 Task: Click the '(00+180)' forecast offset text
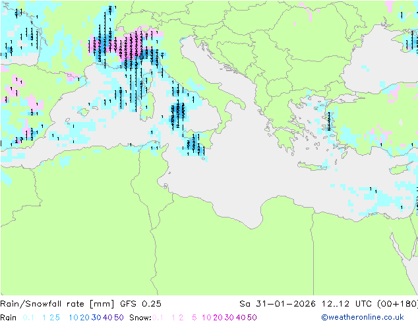coord(398,304)
